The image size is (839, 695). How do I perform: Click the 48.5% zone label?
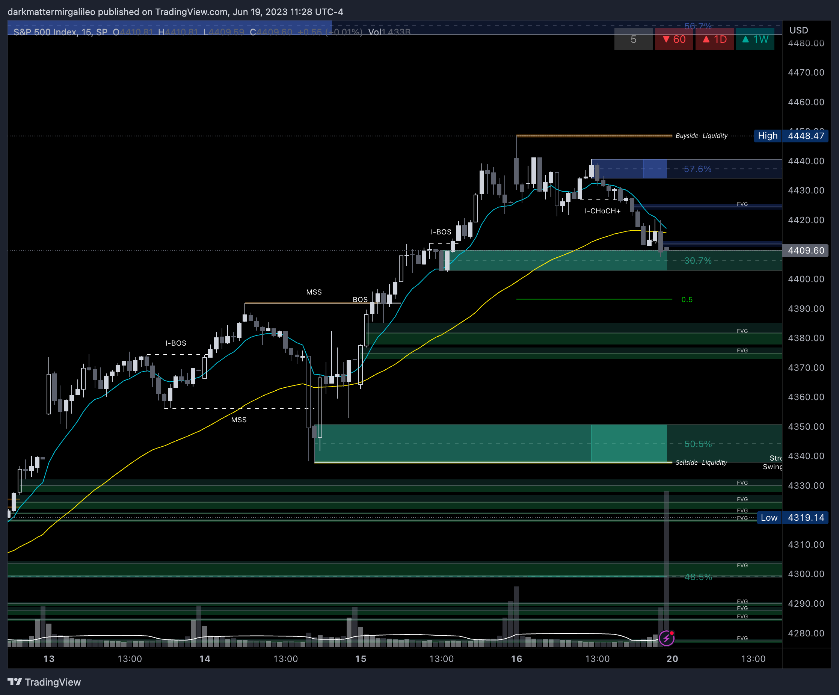[x=698, y=577]
